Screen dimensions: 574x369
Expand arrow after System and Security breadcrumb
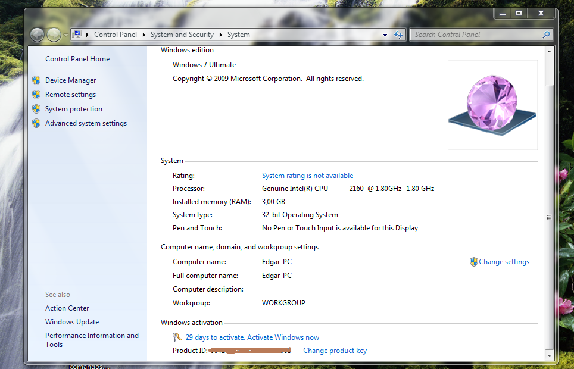(221, 35)
